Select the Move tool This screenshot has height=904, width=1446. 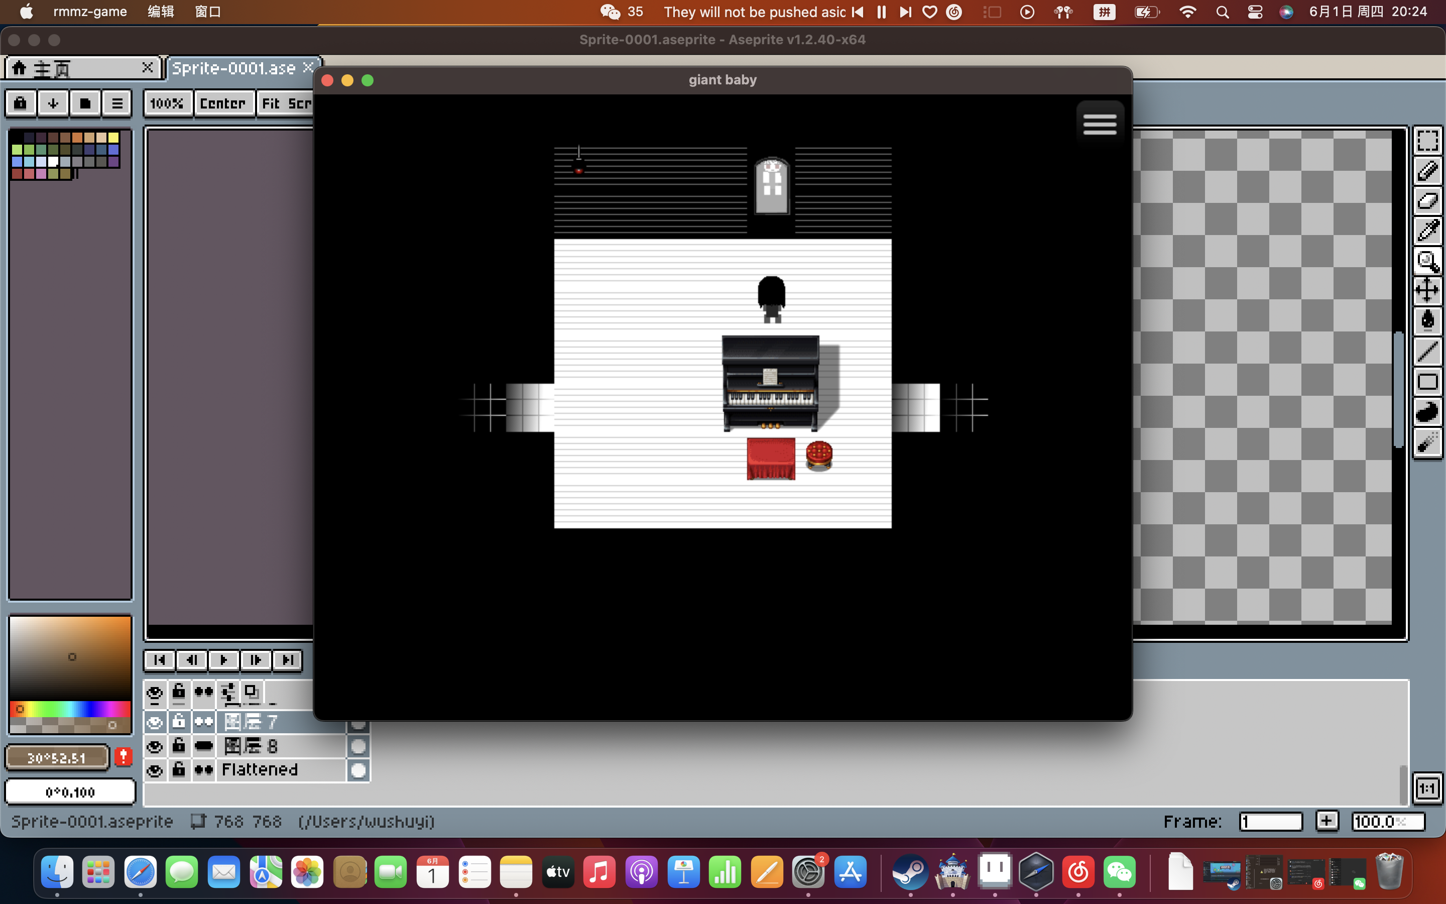pos(1427,291)
